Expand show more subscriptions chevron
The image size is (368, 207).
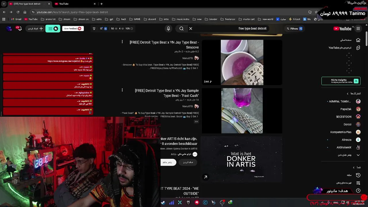point(358,155)
